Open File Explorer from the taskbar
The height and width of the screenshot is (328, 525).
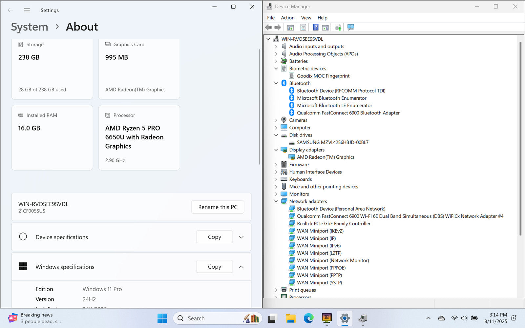tap(290, 318)
